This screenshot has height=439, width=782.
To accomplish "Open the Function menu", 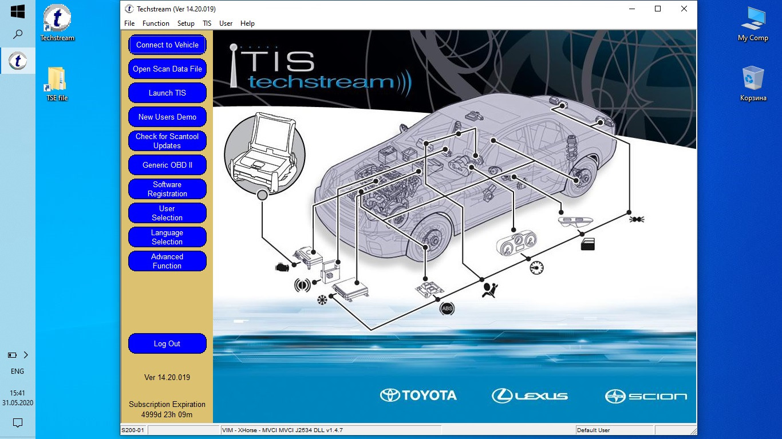I will click(156, 23).
